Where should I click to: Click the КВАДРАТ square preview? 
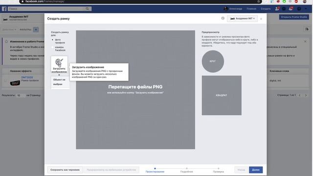pyautogui.click(x=222, y=95)
